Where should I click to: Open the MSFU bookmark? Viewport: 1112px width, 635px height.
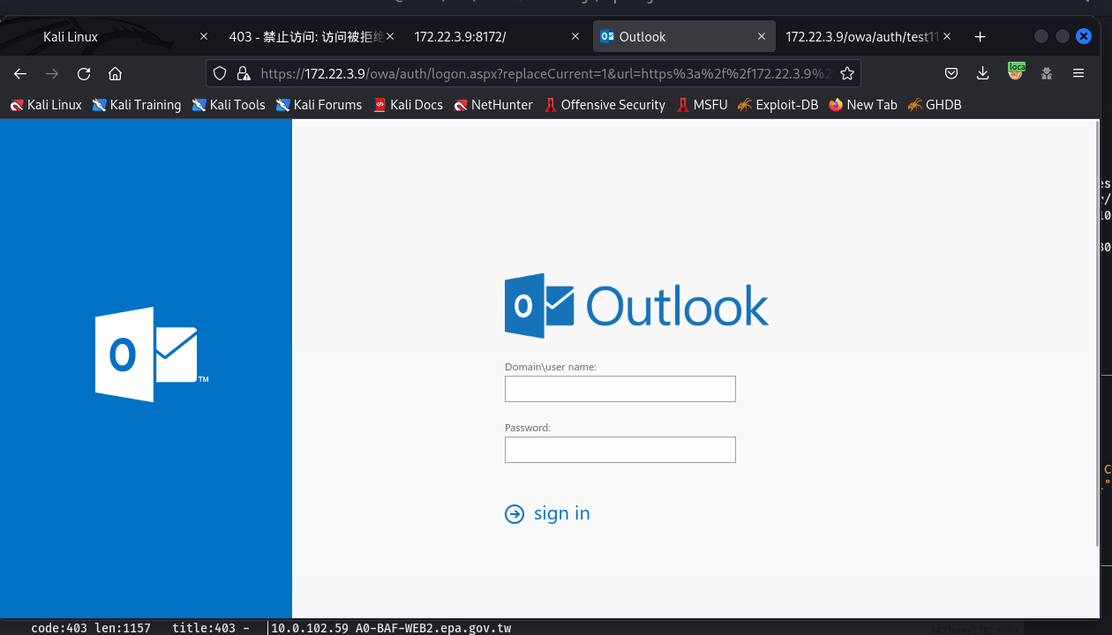[702, 105]
